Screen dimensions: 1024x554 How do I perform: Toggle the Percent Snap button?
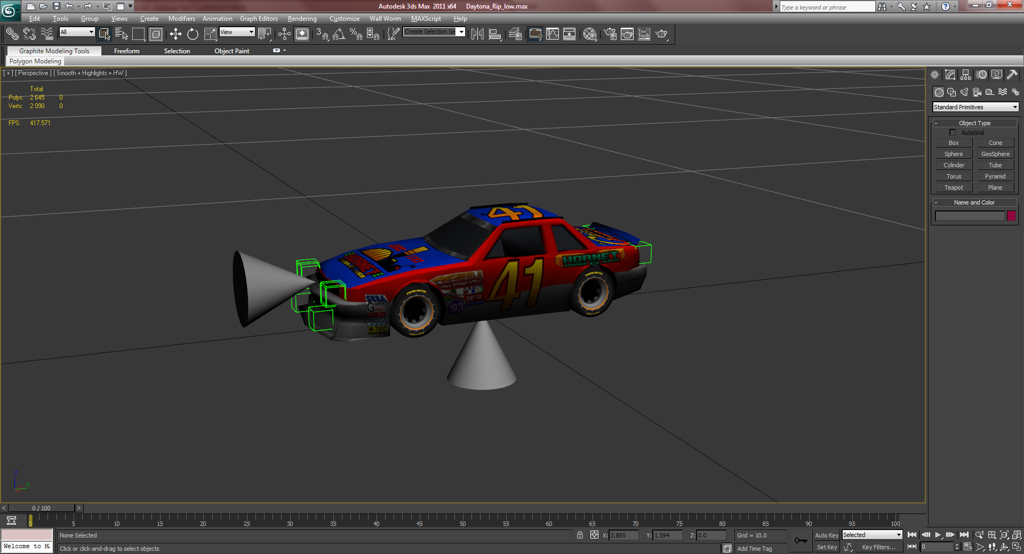[x=356, y=34]
